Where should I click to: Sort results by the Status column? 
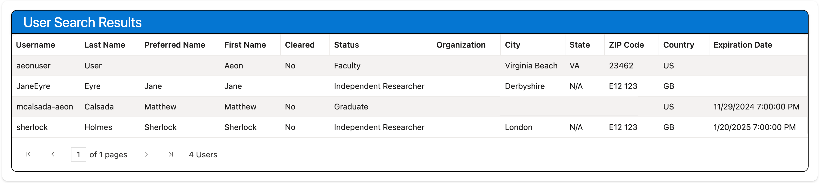346,45
